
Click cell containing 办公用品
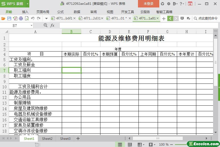[x=35, y=97]
